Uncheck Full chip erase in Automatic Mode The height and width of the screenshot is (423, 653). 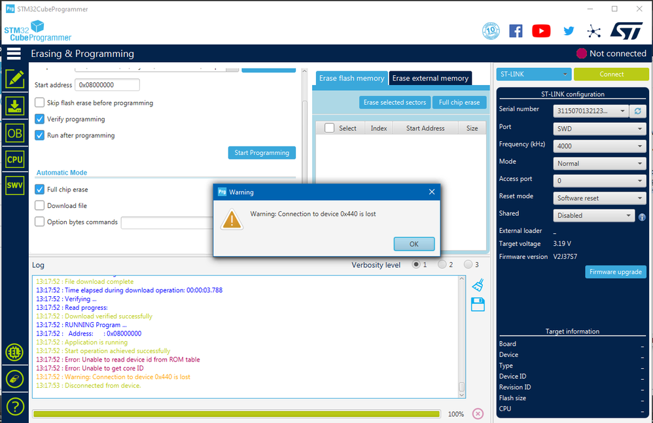39,189
